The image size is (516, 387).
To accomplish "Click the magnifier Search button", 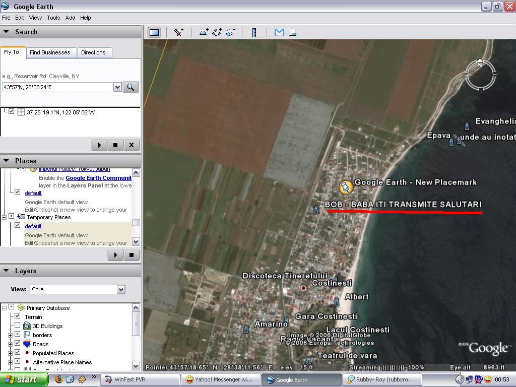I will pos(131,87).
